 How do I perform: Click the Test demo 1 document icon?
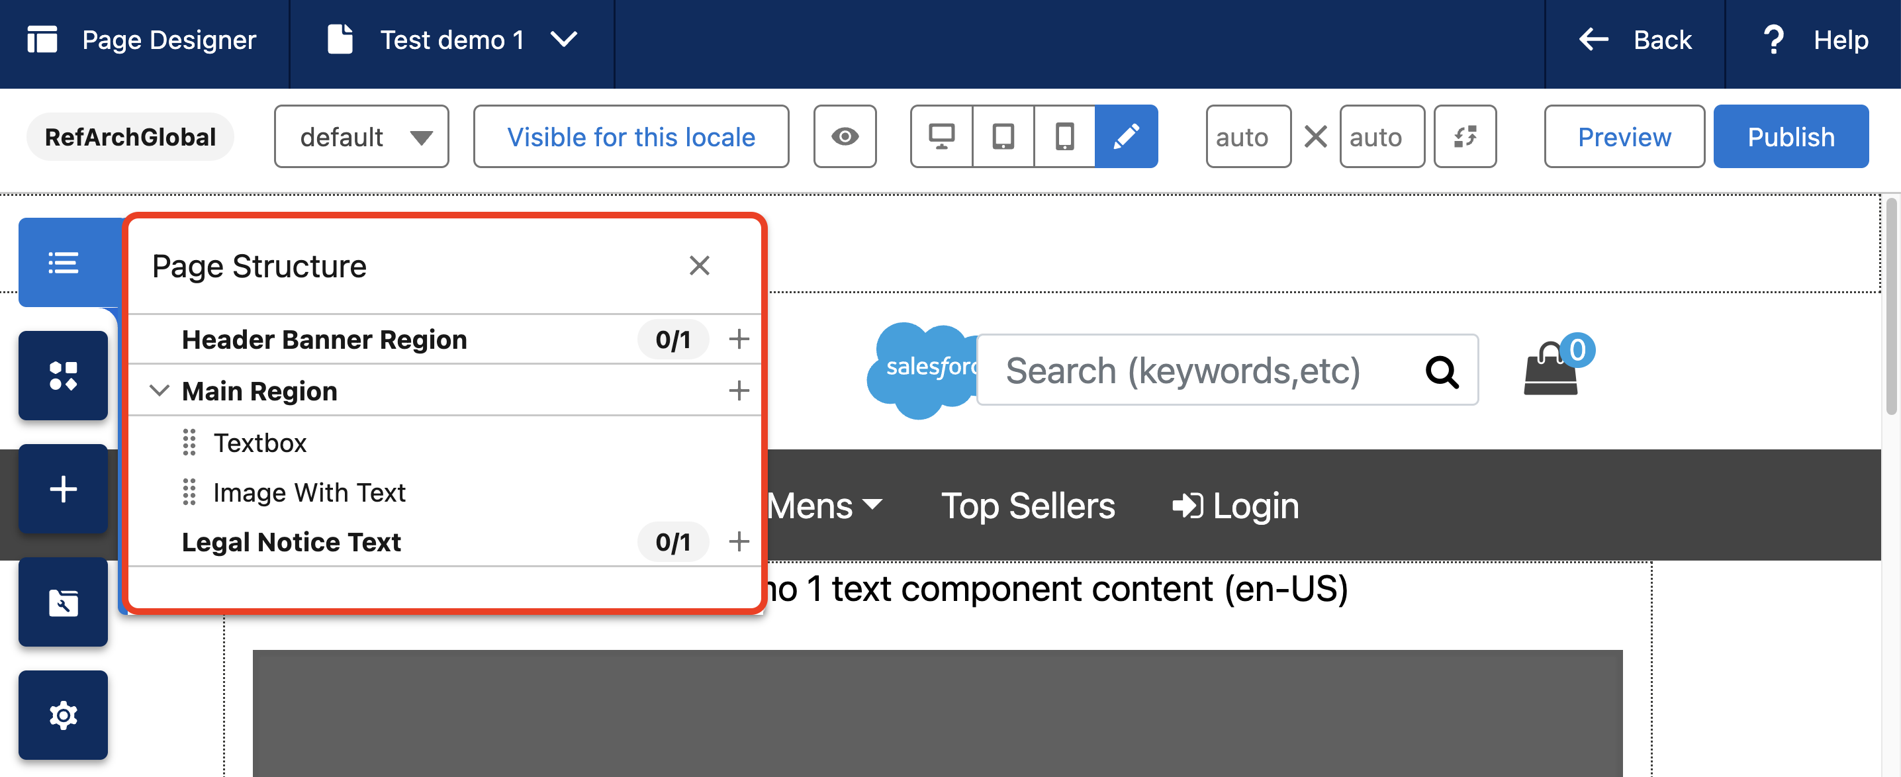340,38
